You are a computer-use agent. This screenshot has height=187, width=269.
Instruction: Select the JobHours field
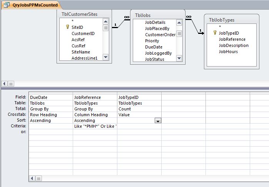(228, 52)
